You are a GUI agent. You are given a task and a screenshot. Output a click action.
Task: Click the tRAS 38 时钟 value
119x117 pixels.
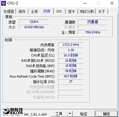(71, 71)
